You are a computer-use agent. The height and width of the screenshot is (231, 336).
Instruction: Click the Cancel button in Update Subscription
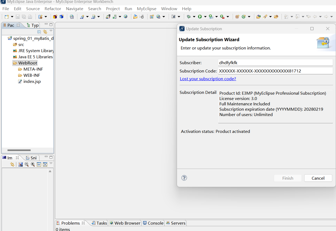point(318,178)
